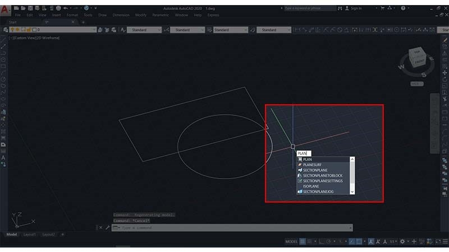Click the Sign In button
Image resolution: width=449 pixels, height=252 pixels.
354,8
